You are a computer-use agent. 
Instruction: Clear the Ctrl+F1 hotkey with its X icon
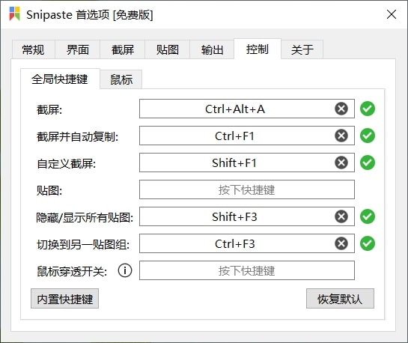point(341,136)
